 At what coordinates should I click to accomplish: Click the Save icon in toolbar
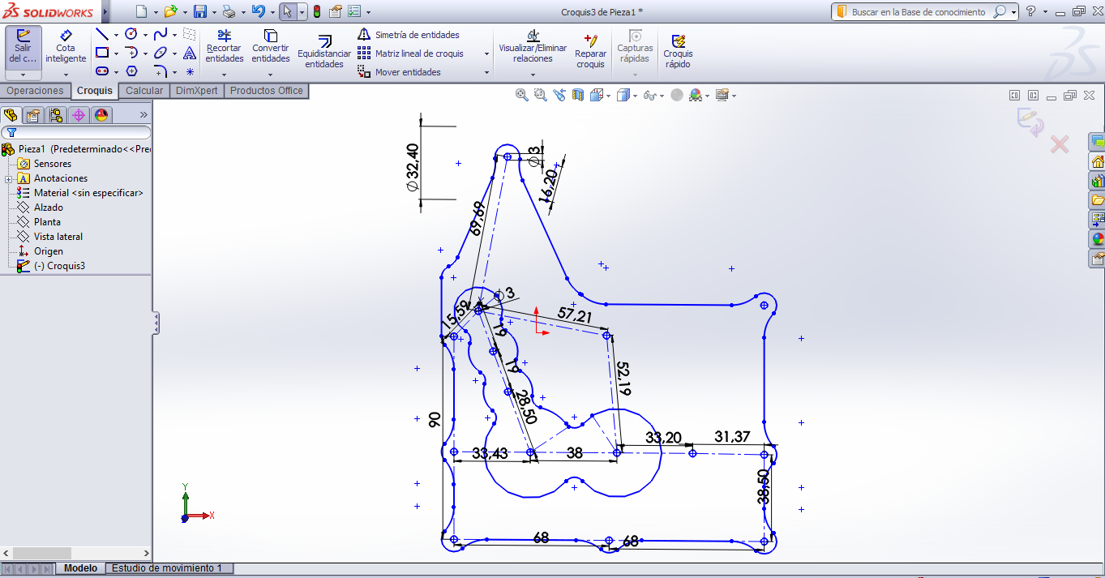200,11
